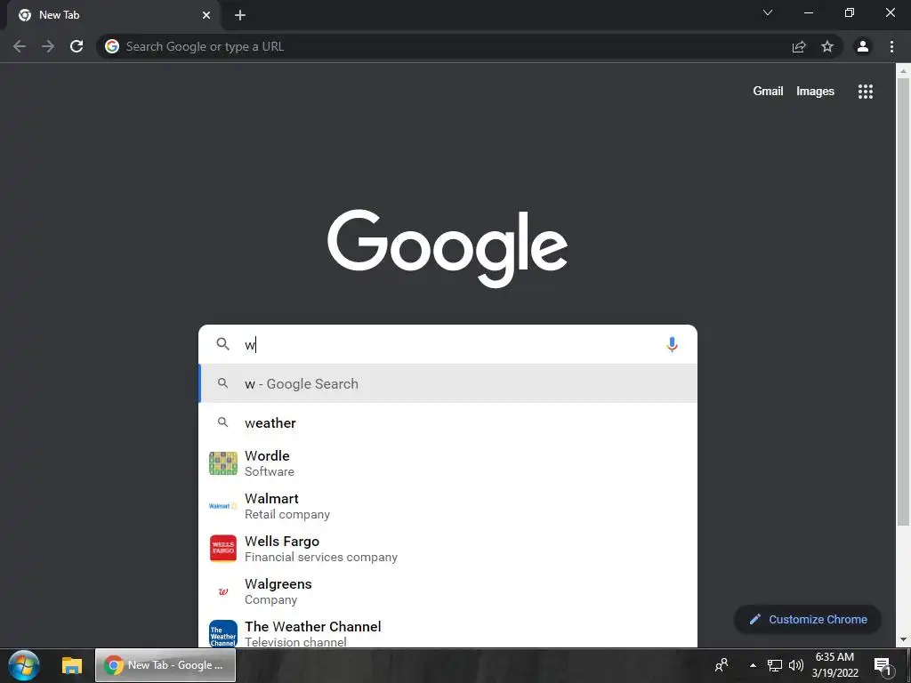Choose The Weather Channel suggestion

pyautogui.click(x=447, y=632)
